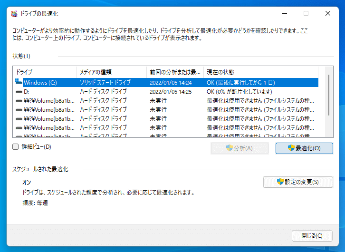This screenshot has height=252, width=345.
Task: Click the 頻度: 毎週 text
Action: pyautogui.click(x=35, y=203)
